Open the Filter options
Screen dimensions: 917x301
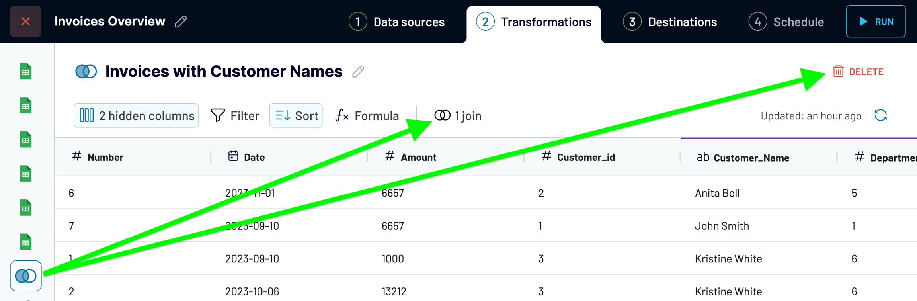235,115
